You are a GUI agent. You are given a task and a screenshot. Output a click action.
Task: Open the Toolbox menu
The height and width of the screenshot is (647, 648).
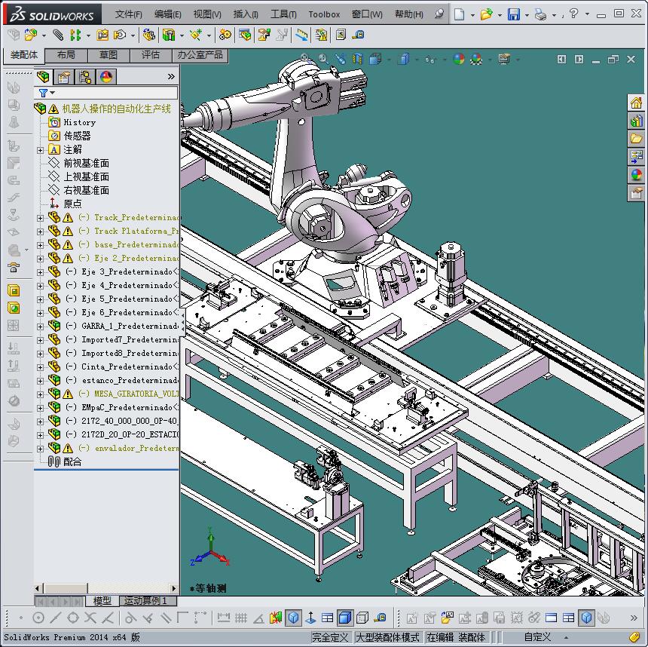324,14
